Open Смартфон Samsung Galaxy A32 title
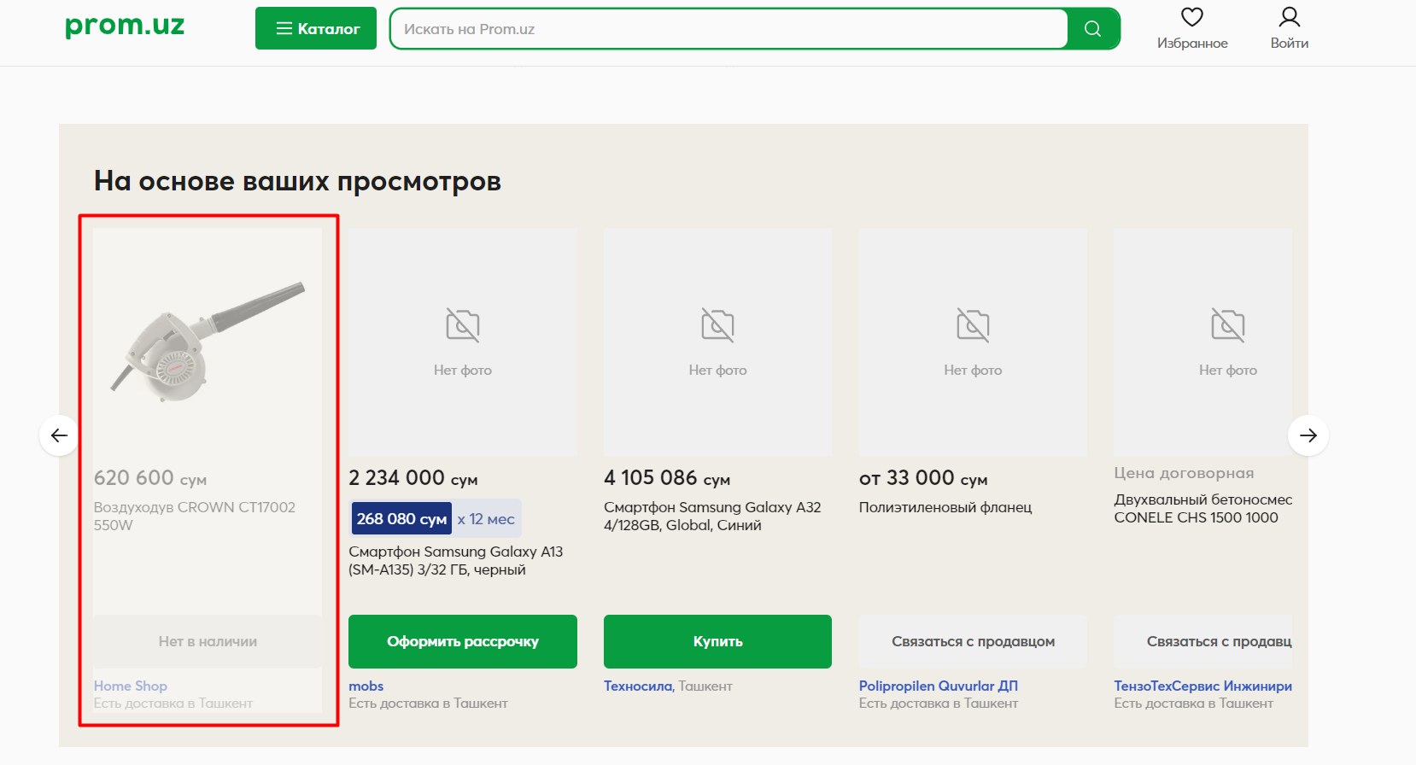Screen dimensions: 1416x765 point(712,516)
